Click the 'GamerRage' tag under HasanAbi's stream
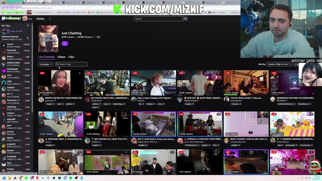 [x=119, y=104]
